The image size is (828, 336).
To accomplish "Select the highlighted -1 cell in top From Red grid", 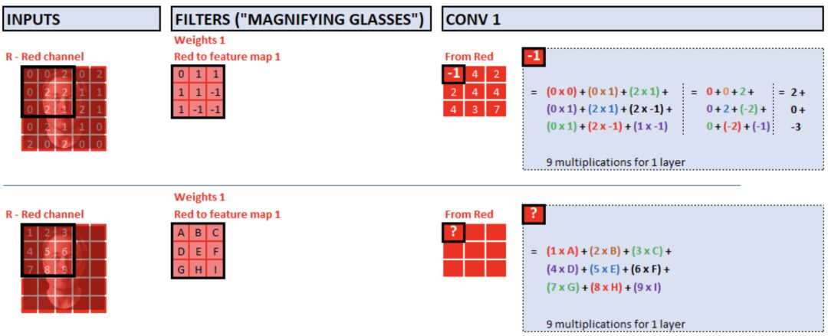I will [454, 74].
